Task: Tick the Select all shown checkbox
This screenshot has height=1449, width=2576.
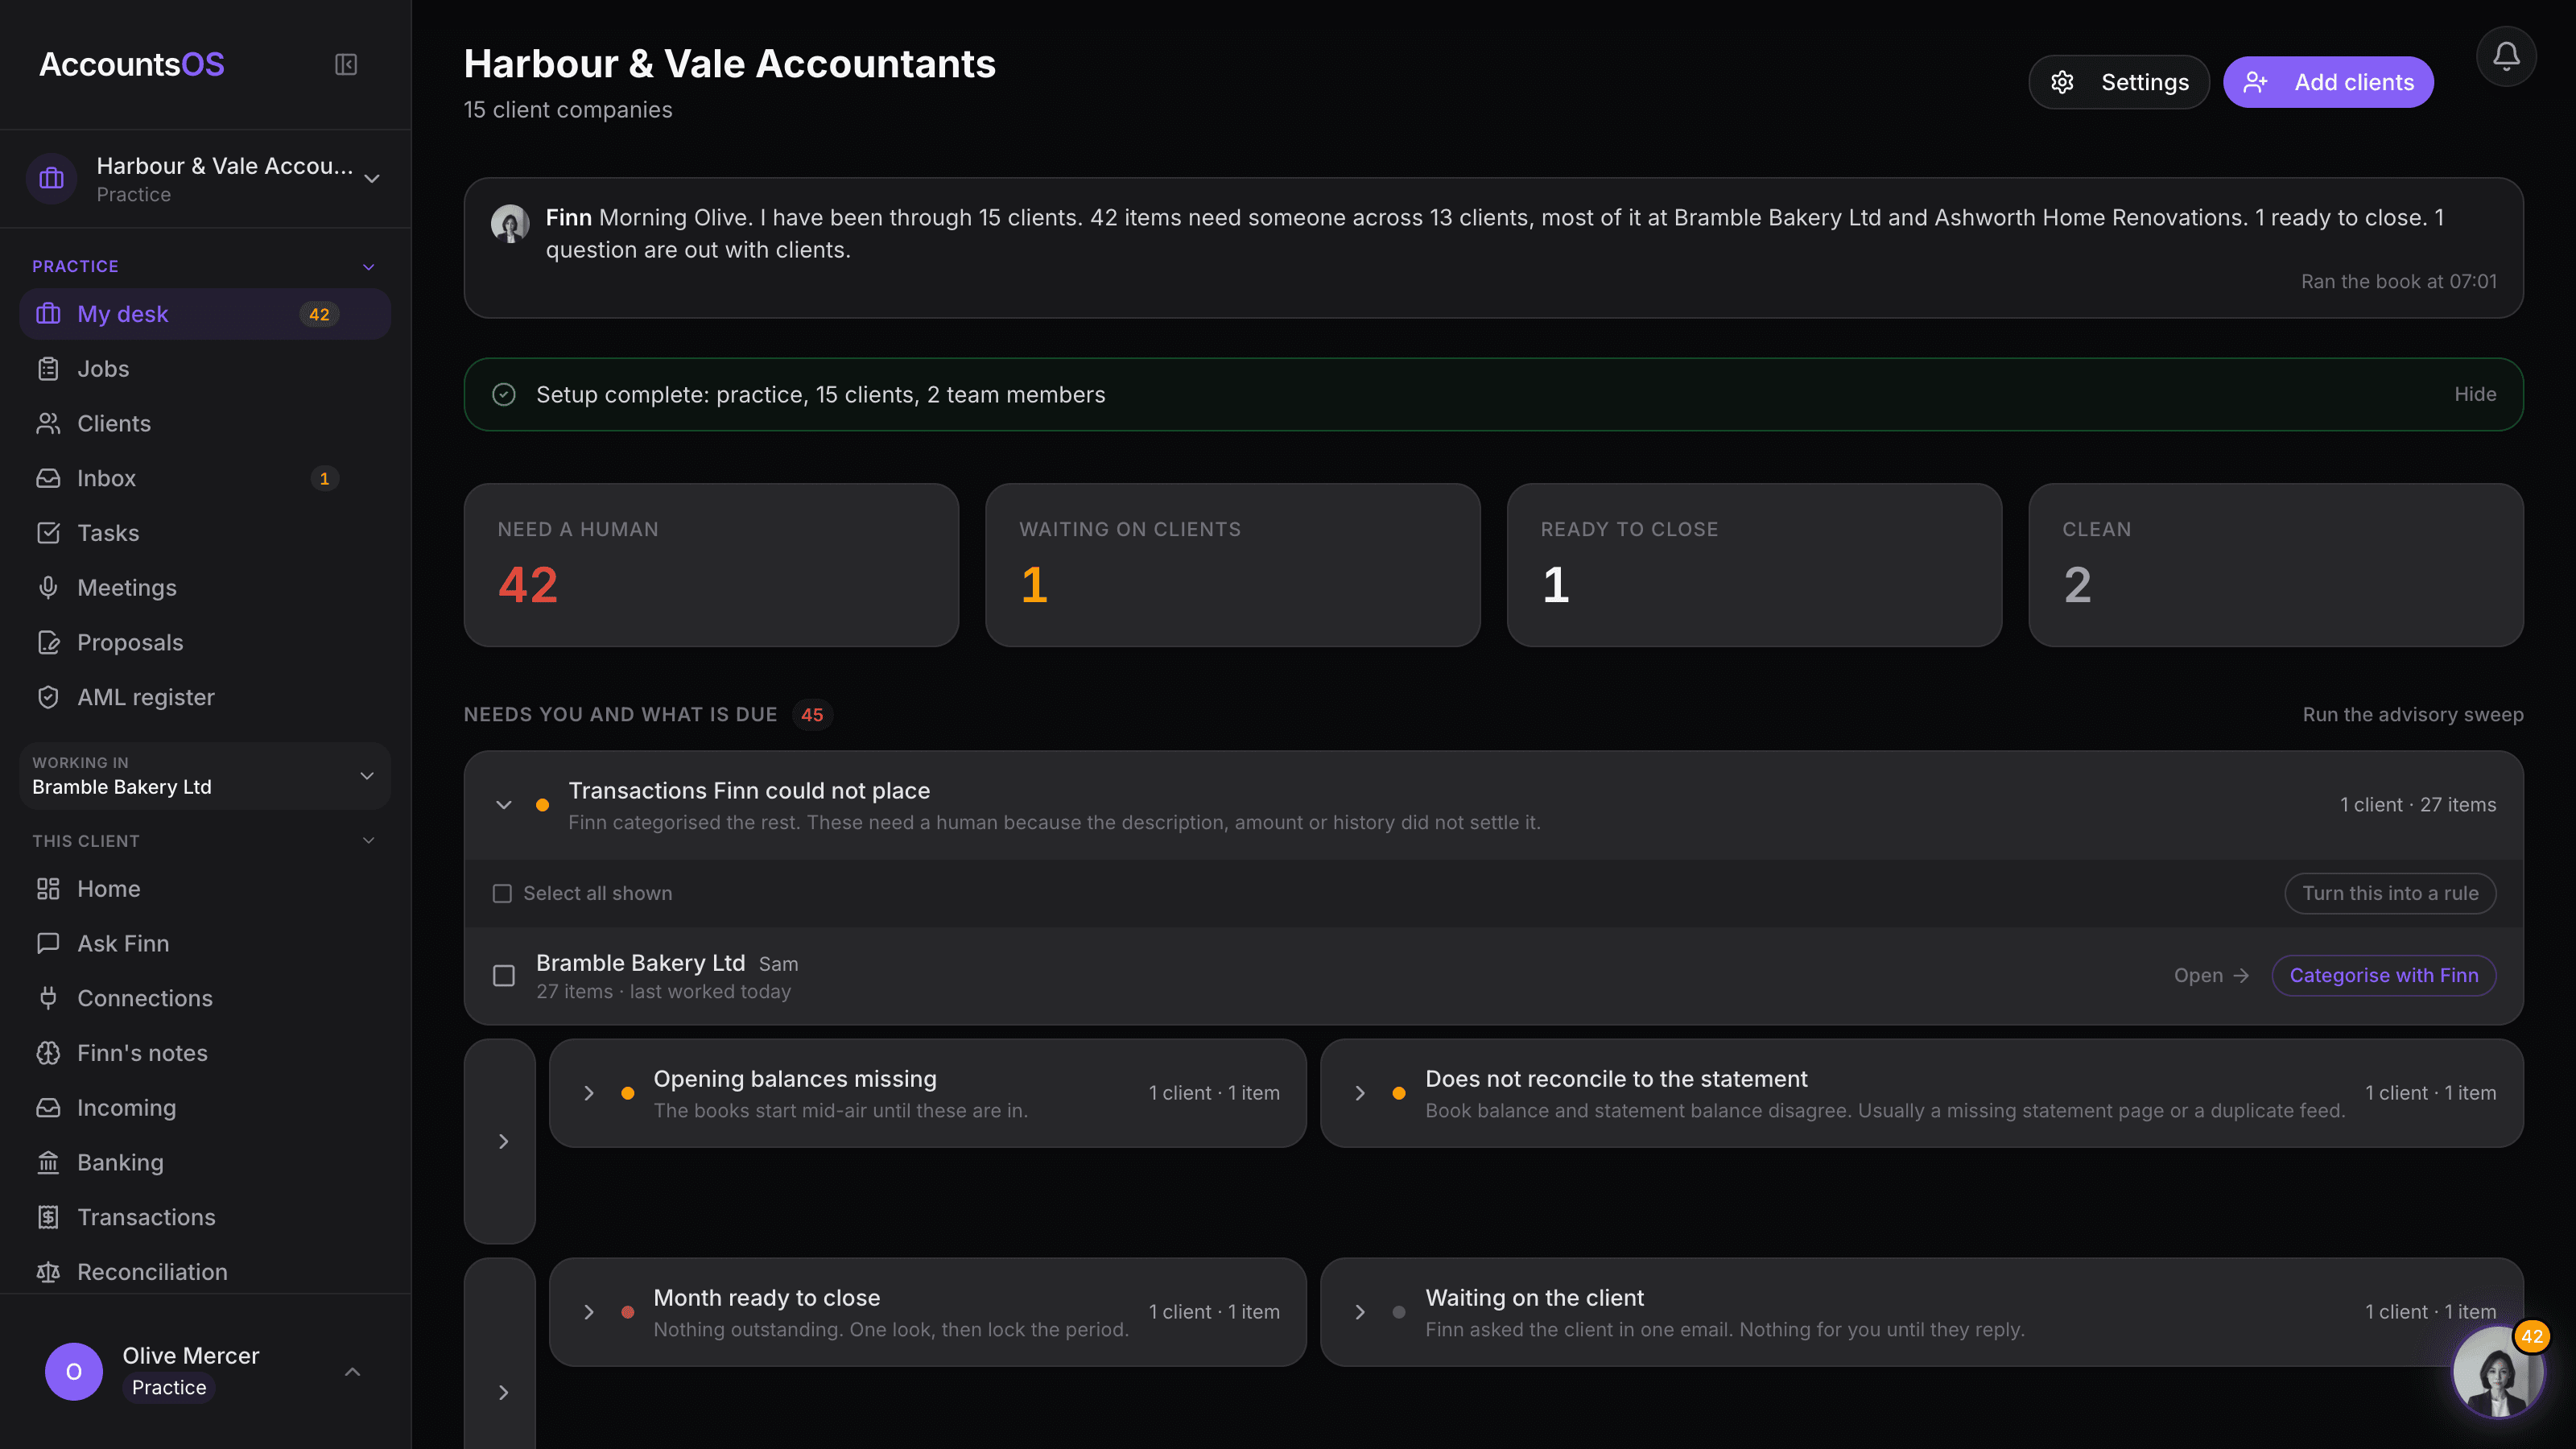Action: [x=502, y=893]
